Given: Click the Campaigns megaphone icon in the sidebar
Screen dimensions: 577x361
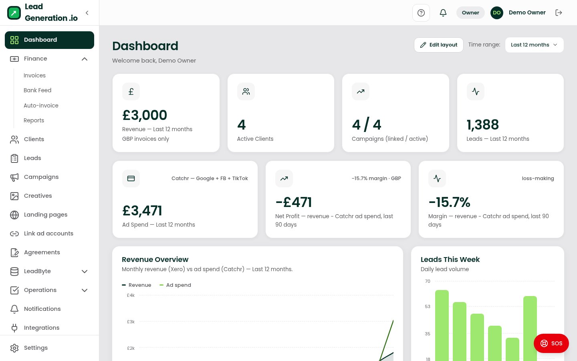Looking at the screenshot, I should 14,177.
